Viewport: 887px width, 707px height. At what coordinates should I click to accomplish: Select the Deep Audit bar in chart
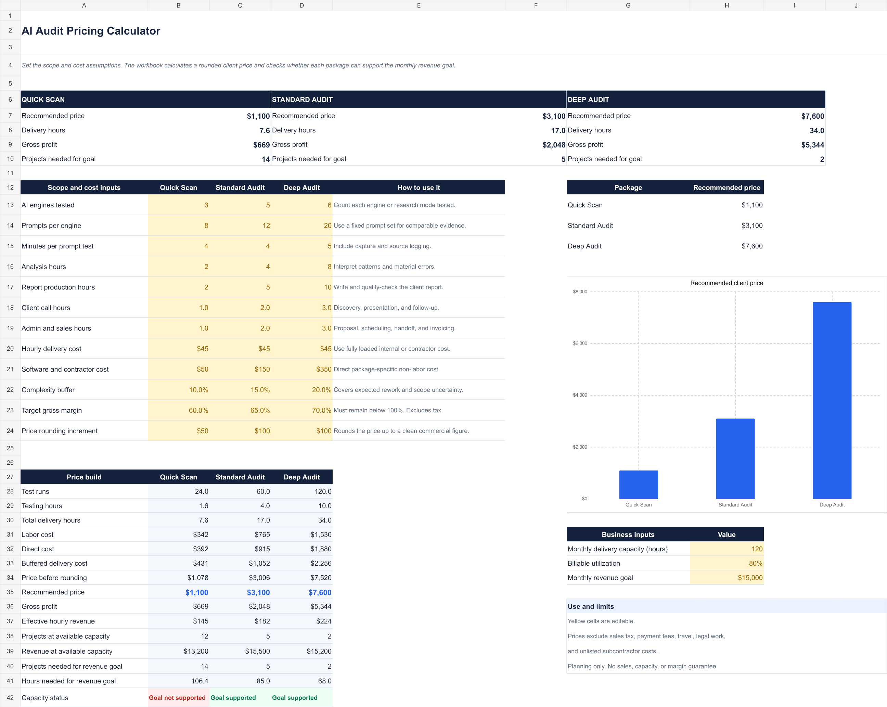(x=832, y=400)
